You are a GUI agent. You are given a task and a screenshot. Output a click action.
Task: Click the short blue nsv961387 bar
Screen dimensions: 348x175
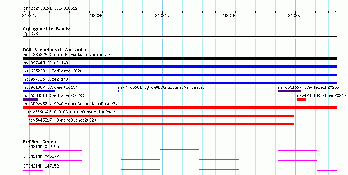tap(39, 91)
